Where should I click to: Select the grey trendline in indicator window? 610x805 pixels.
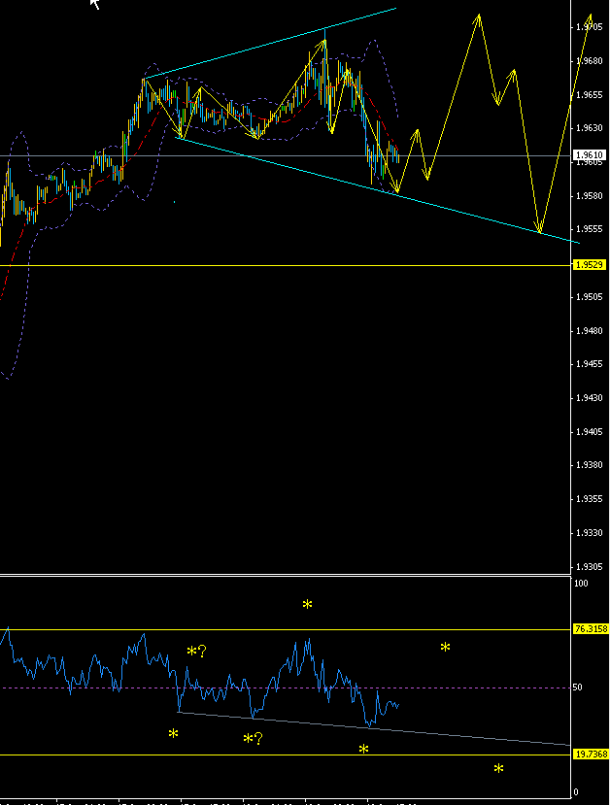tap(374, 728)
